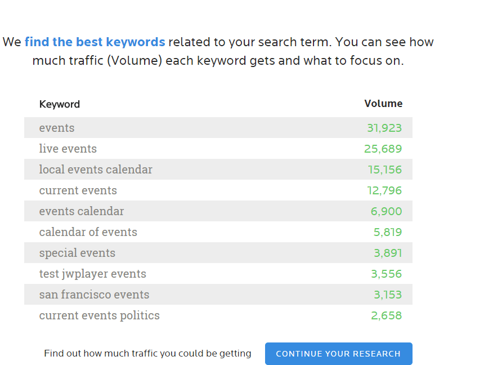Select the volume value 3,153
The image size is (493, 365).
pyautogui.click(x=388, y=295)
